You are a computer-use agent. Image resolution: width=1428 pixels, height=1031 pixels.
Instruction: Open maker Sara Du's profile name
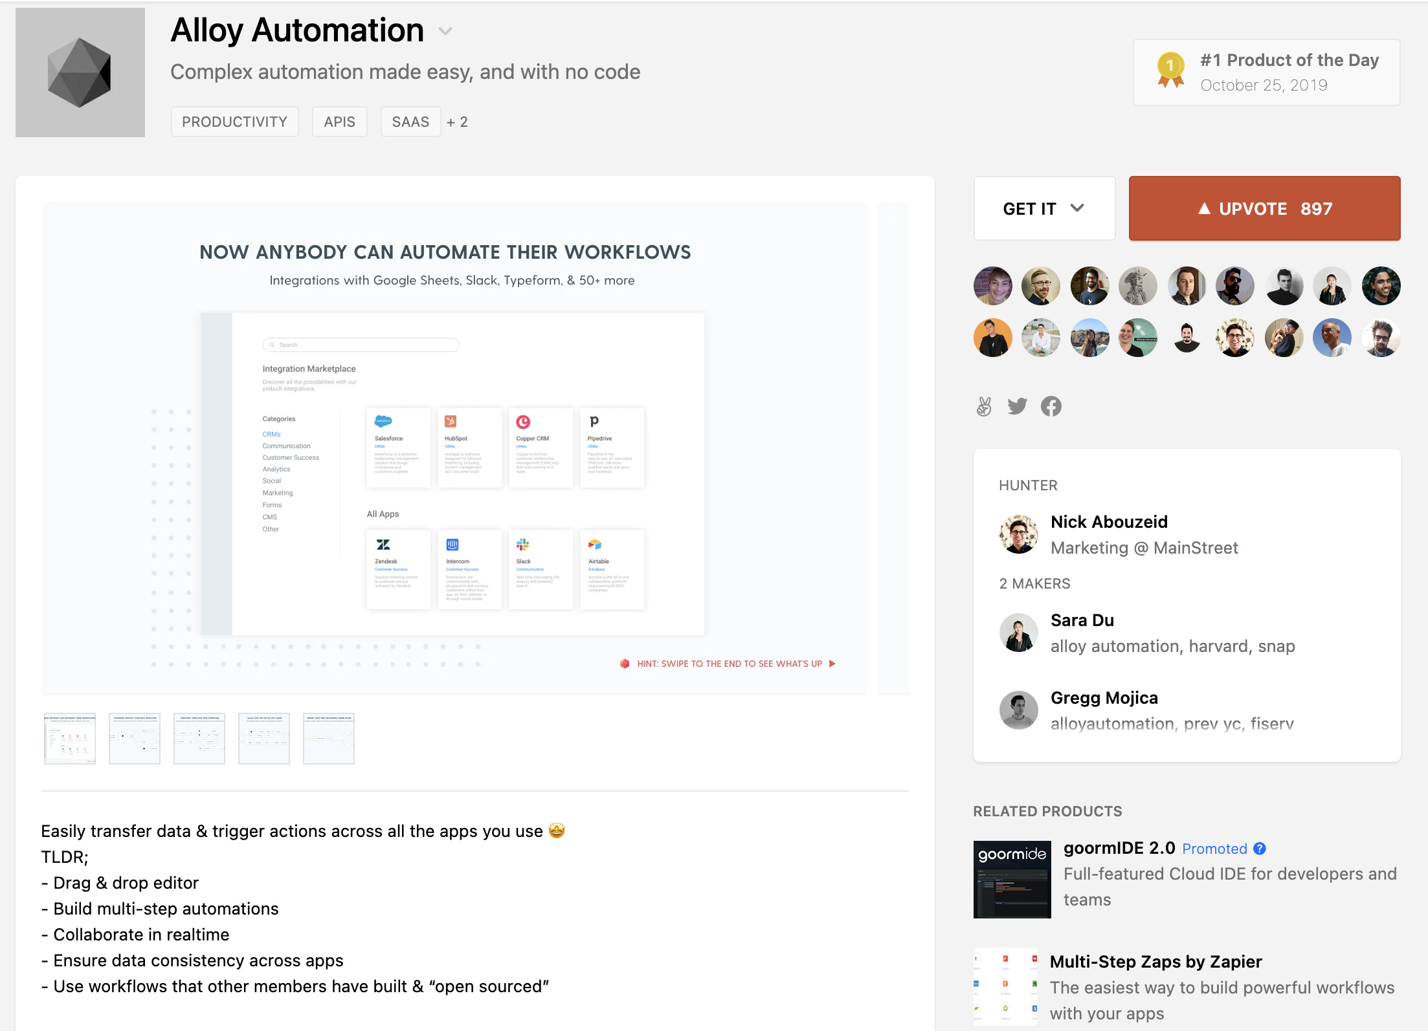1082,620
